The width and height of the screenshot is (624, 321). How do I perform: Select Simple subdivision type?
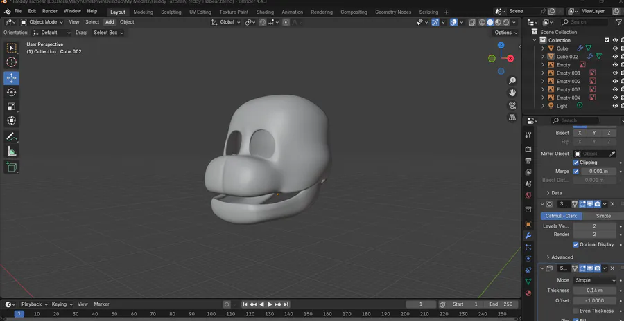click(603, 216)
